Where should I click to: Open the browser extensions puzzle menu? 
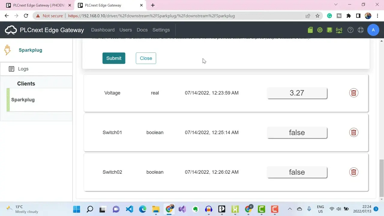349,16
